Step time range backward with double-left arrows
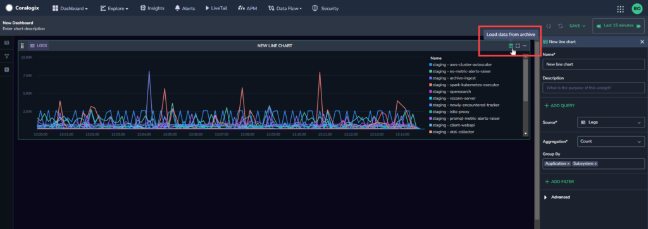 click(599, 25)
